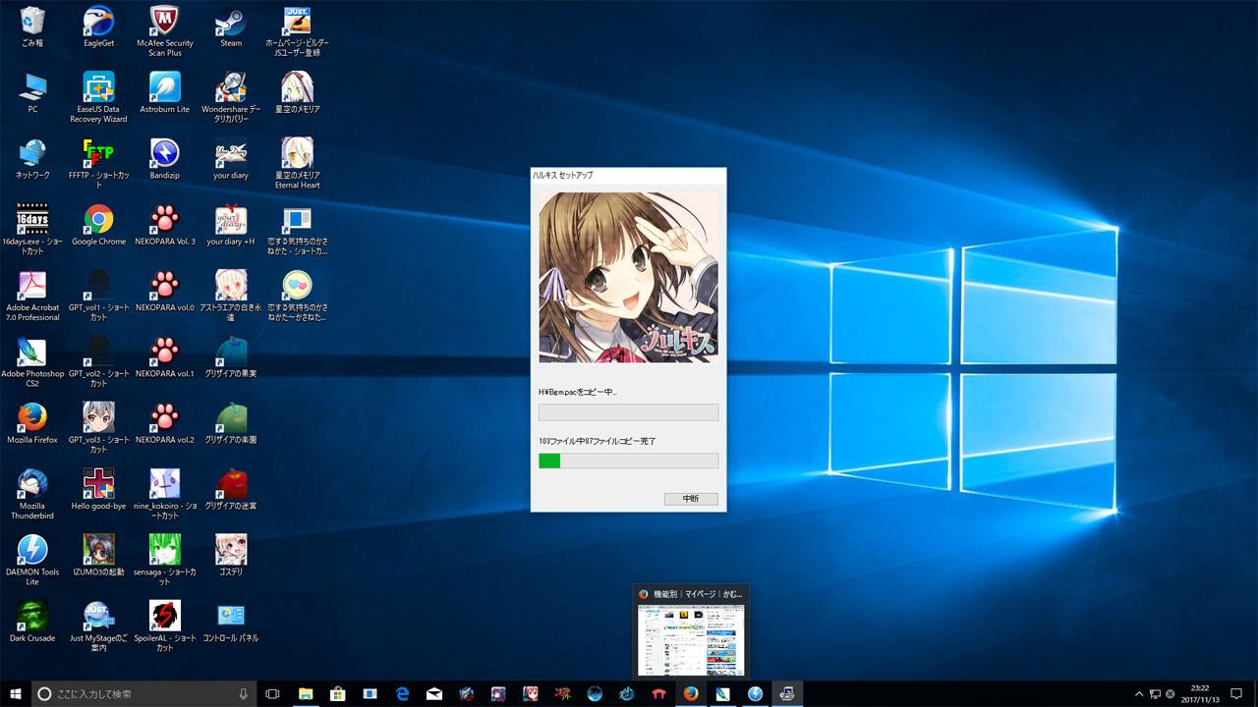Select the DAEMON Tools Lite desktop icon
This screenshot has width=1258, height=707.
tap(32, 559)
